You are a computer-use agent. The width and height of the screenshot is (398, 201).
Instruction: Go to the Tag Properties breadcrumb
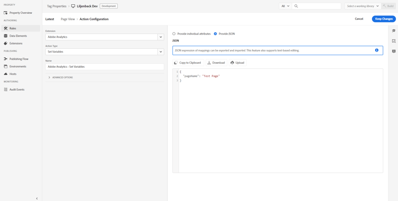coord(57,6)
